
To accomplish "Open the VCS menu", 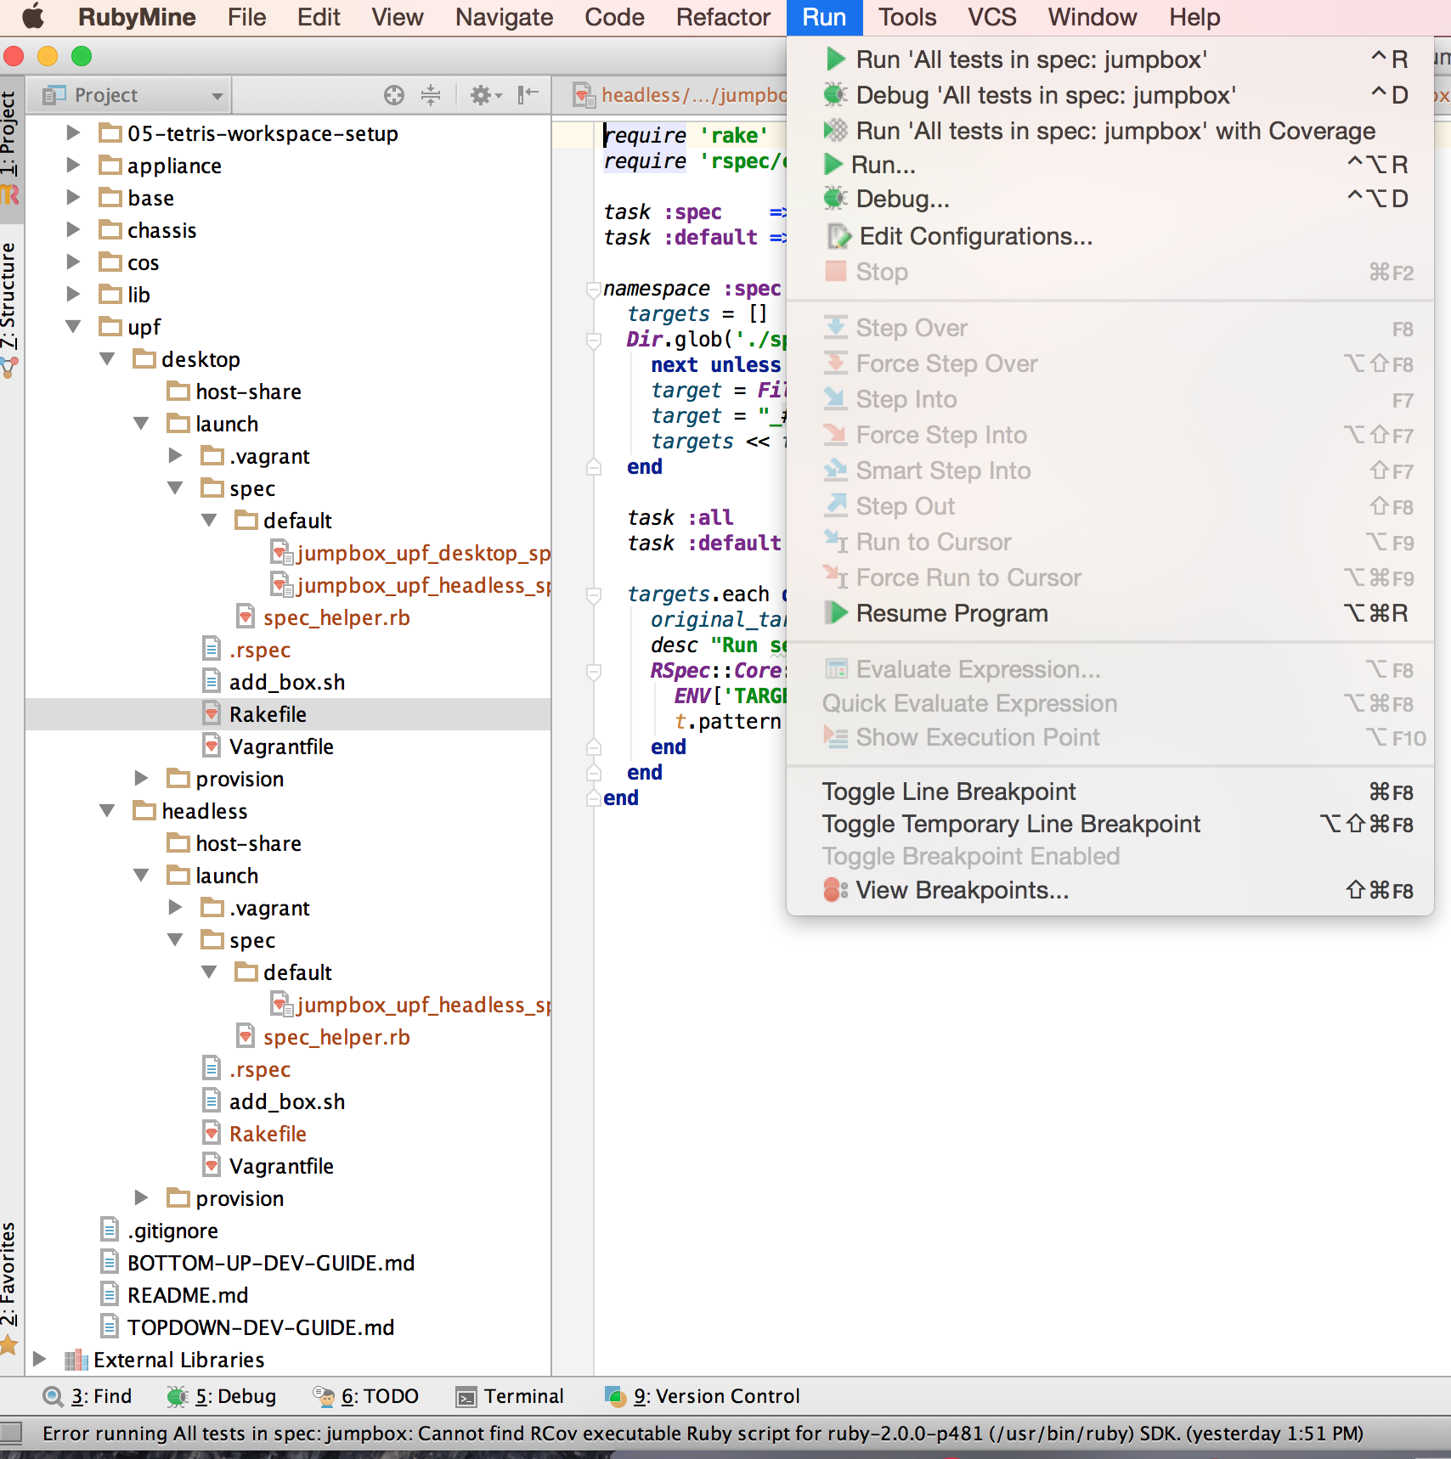I will point(991,17).
